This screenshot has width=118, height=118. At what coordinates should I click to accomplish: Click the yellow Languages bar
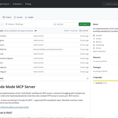(x=105, y=81)
